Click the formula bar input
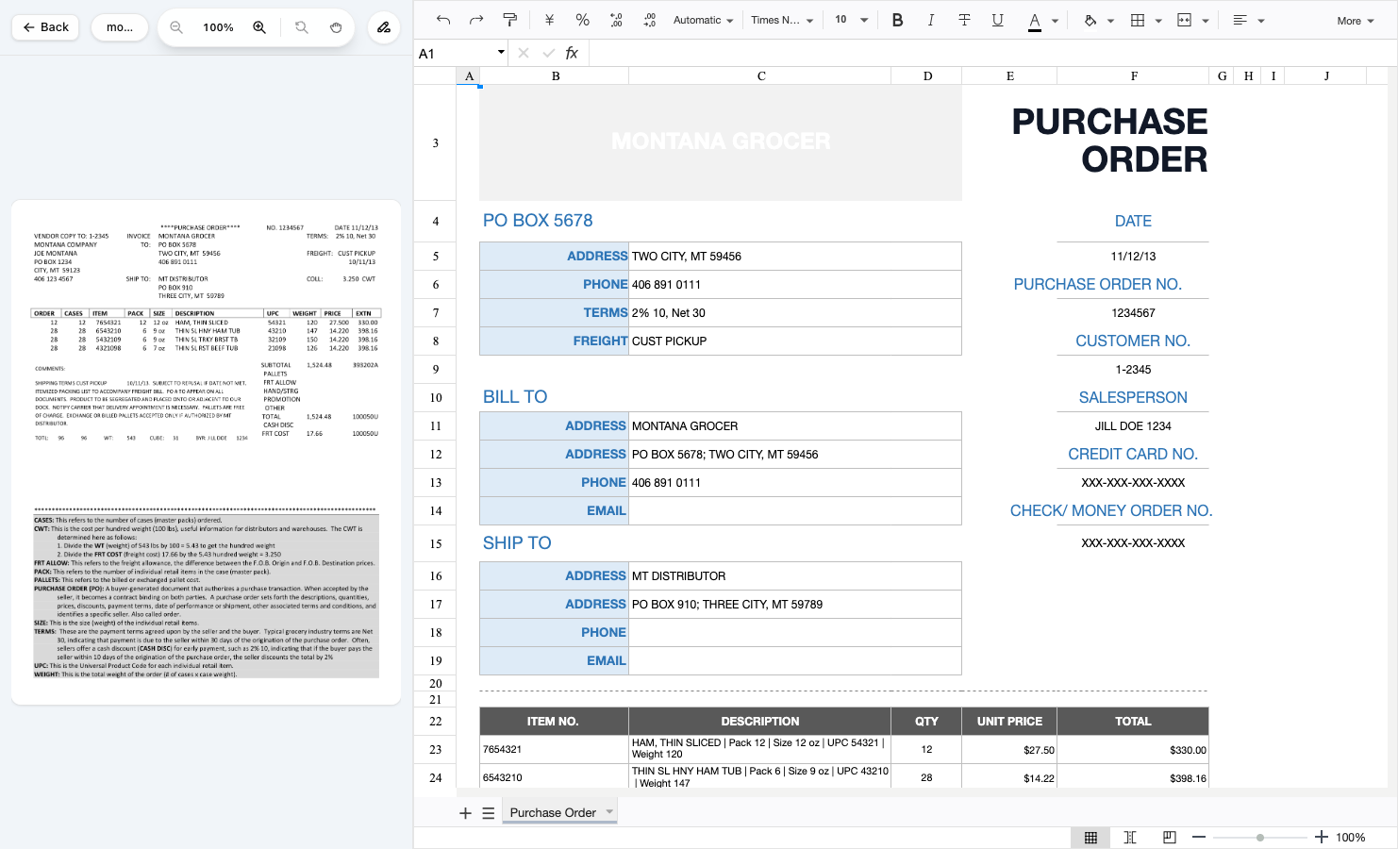The image size is (1398, 849). (992, 54)
